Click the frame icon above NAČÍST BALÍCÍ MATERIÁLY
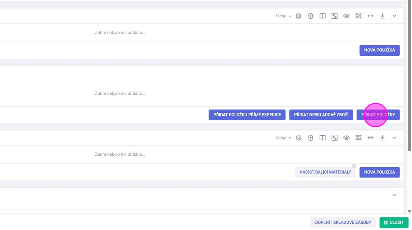 point(358,138)
